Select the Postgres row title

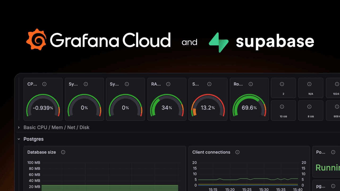point(33,139)
